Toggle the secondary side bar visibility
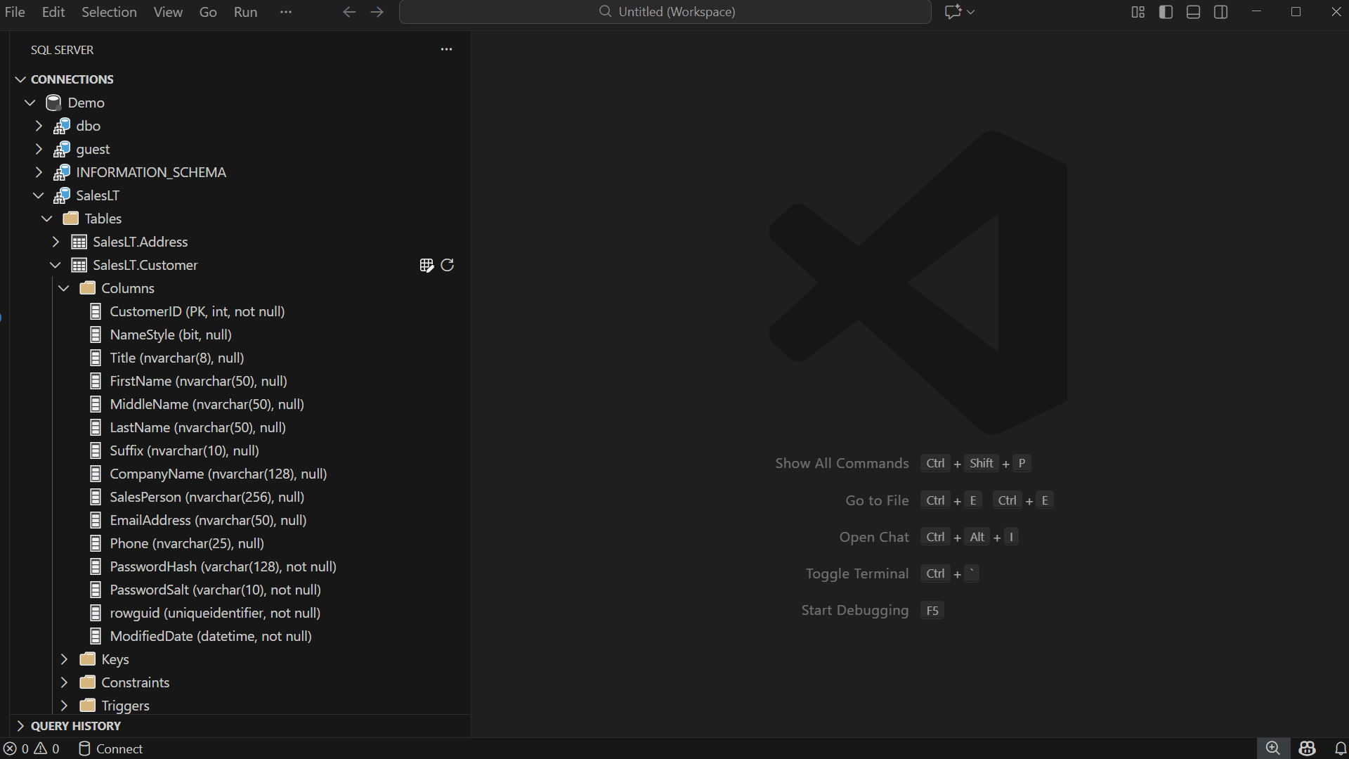Screen dimensions: 1349x759 tap(1221, 12)
